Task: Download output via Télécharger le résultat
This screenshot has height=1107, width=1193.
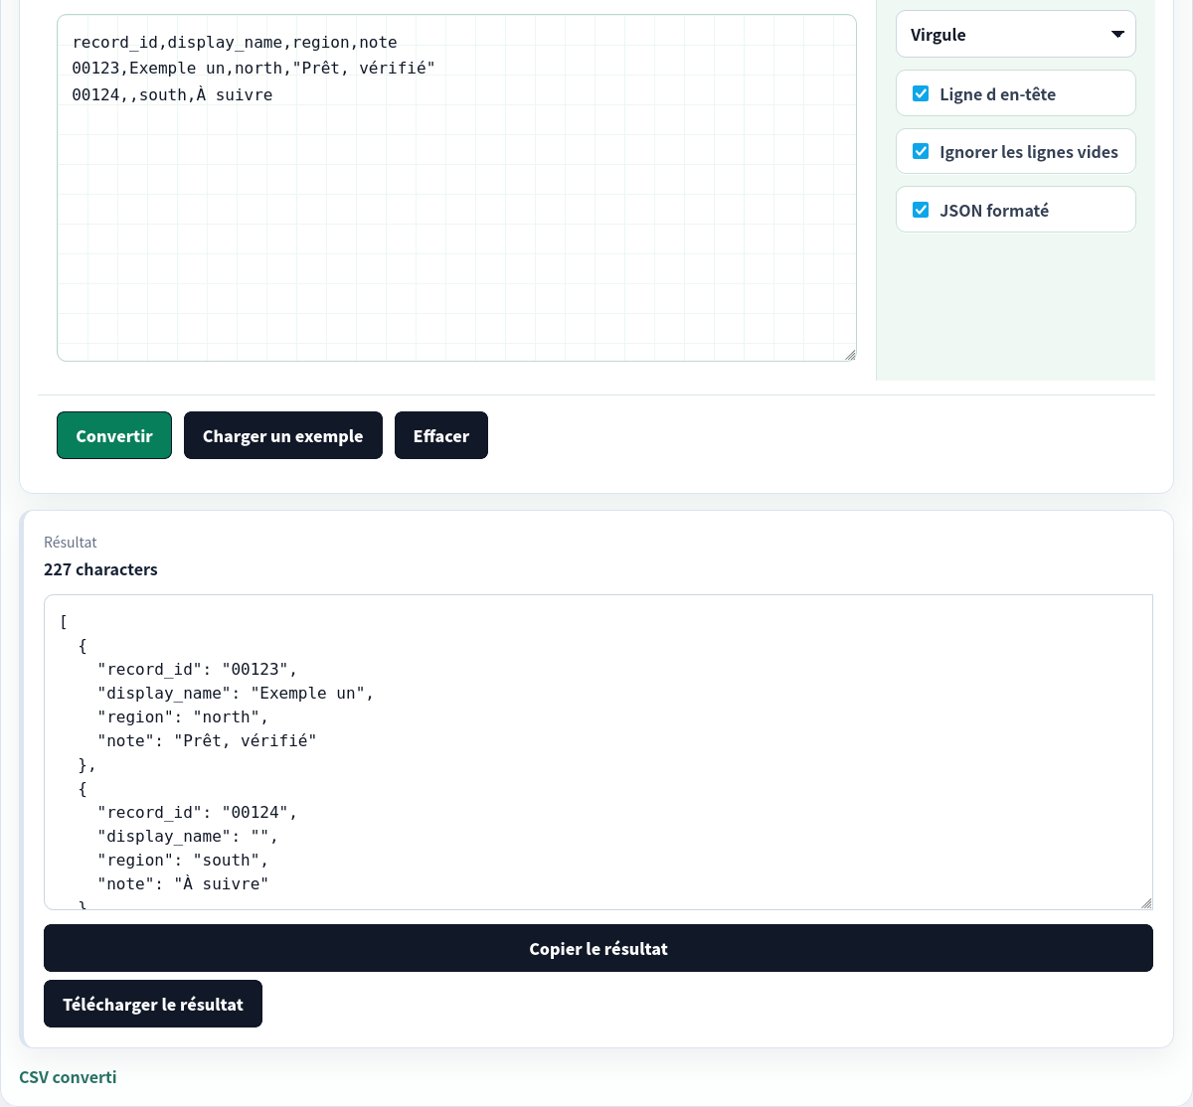Action: 153,1004
